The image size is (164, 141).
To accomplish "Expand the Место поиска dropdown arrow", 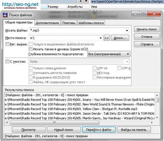I will tap(101, 38).
